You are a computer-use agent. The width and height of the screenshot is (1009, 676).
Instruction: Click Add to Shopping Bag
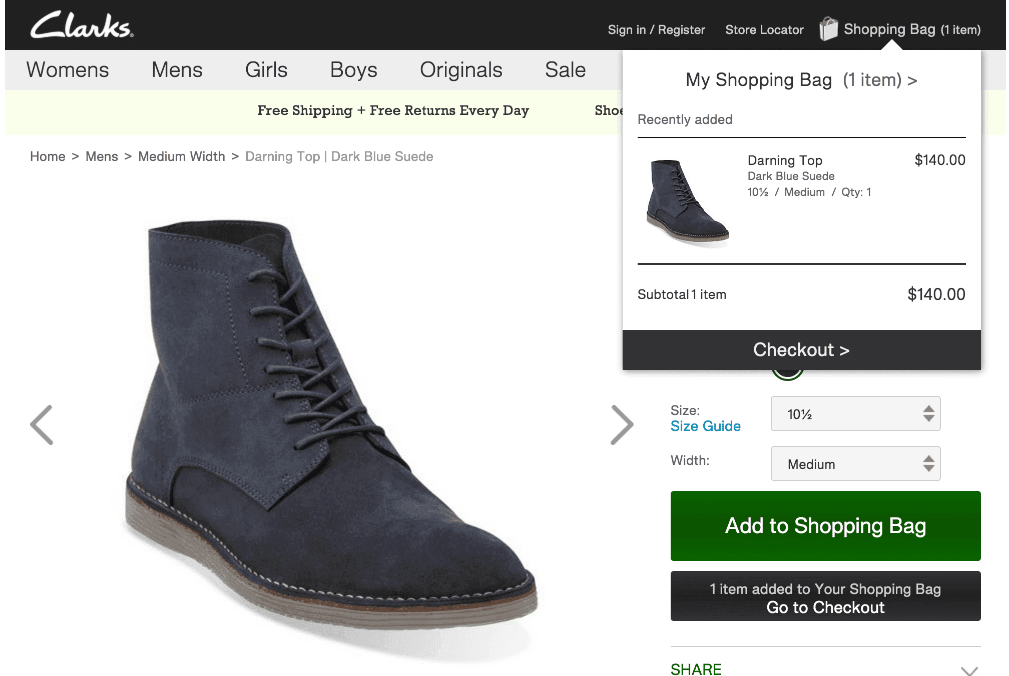(x=825, y=526)
